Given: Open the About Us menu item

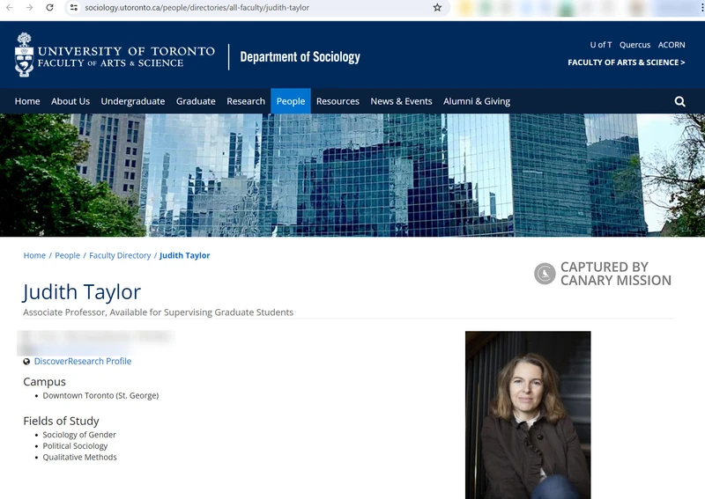Looking at the screenshot, I should click(70, 101).
